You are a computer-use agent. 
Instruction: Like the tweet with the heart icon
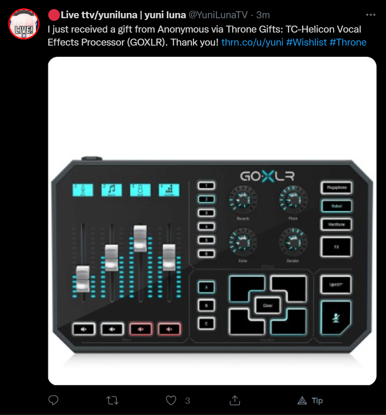[x=171, y=400]
